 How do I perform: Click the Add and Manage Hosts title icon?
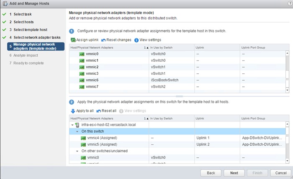click(5, 3)
